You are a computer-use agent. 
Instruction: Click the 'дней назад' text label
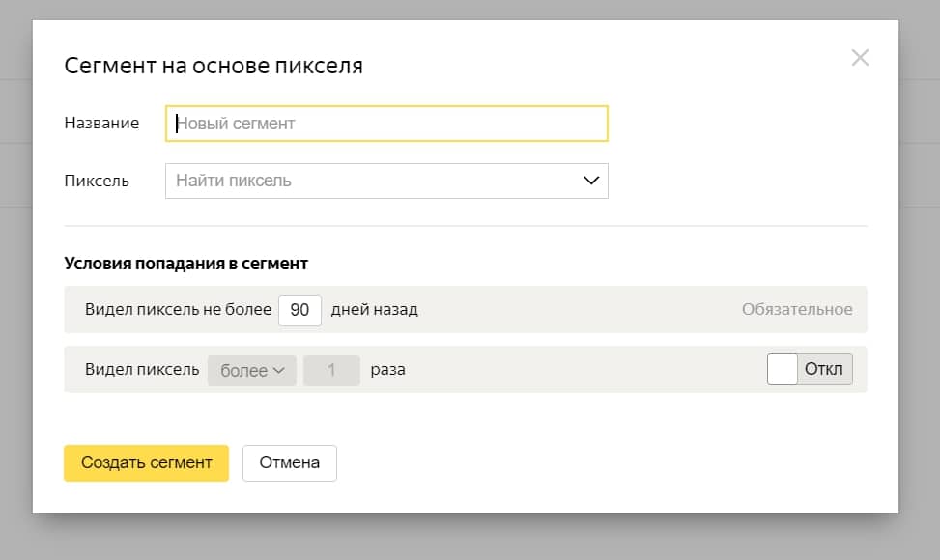click(375, 310)
